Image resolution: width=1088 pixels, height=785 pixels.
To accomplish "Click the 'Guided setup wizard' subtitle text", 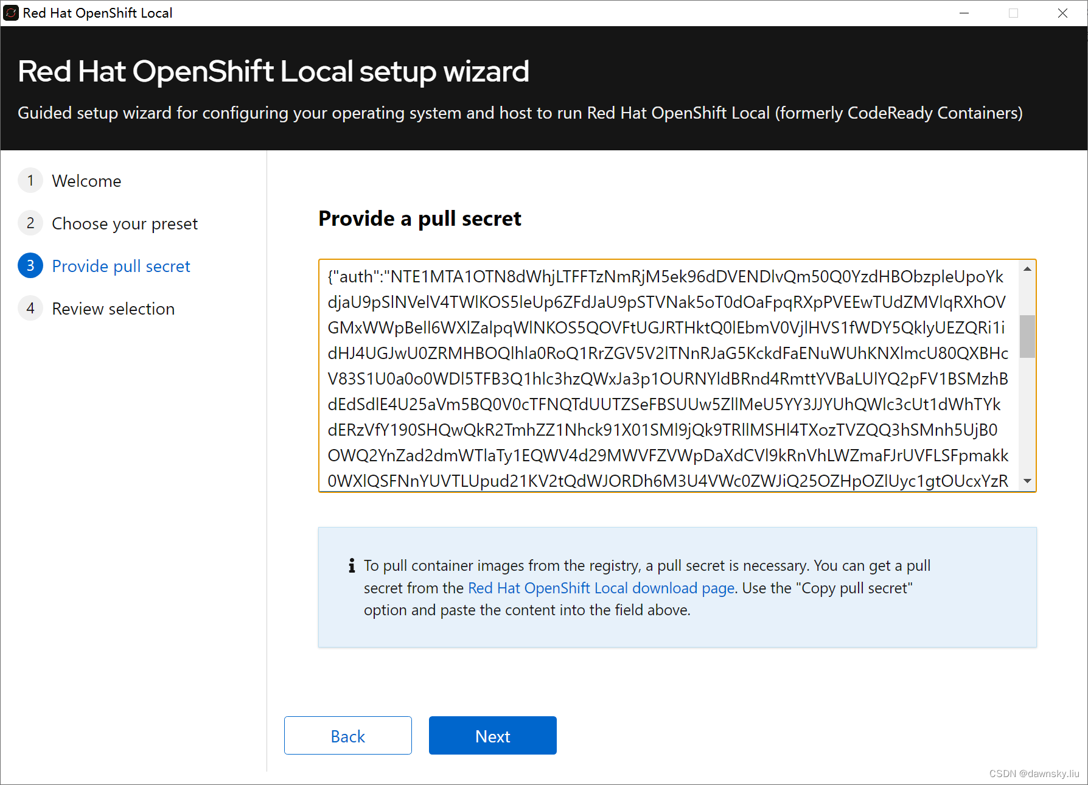I will tap(520, 113).
